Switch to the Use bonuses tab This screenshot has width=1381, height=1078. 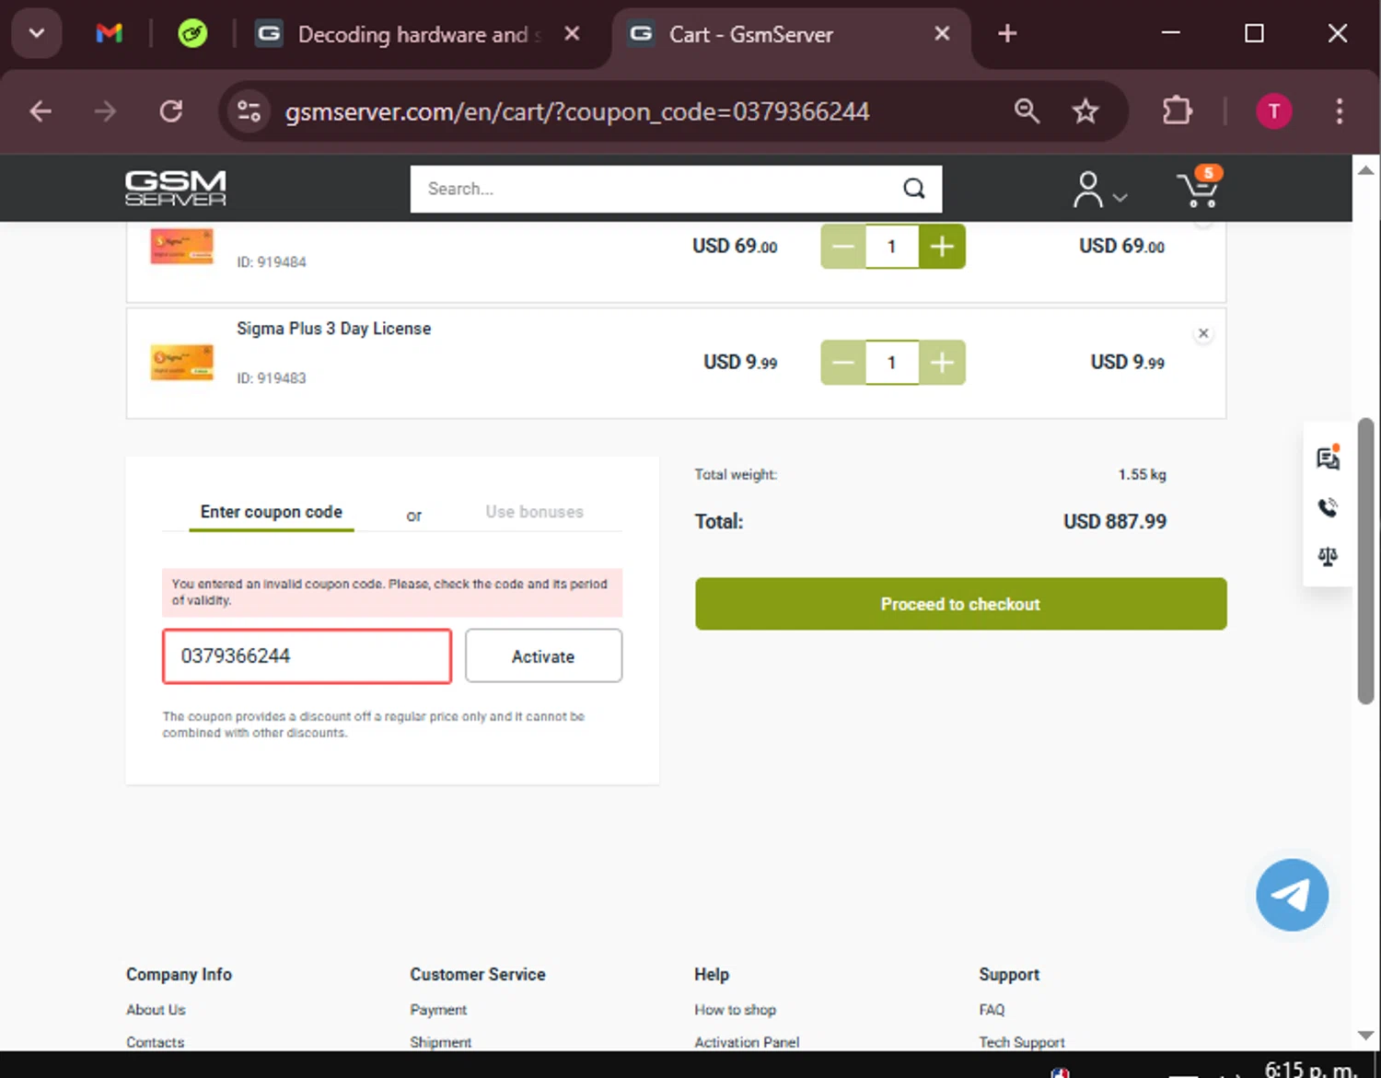coord(534,512)
